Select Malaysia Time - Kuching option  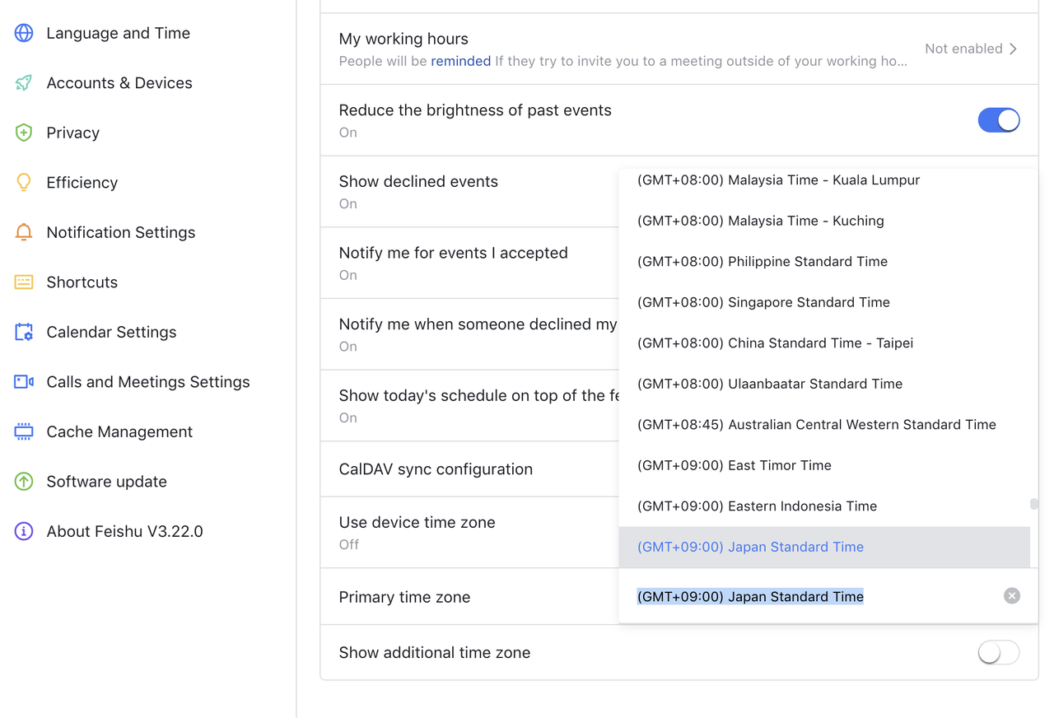(x=824, y=221)
